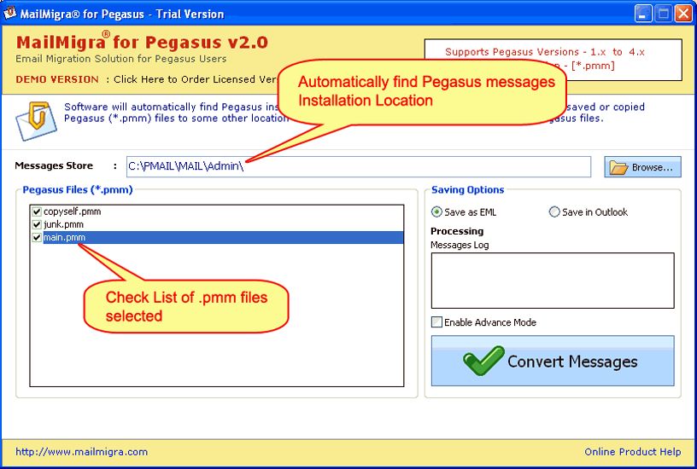Click the DEMO VERSION label
Image resolution: width=697 pixels, height=469 pixels.
(x=57, y=79)
